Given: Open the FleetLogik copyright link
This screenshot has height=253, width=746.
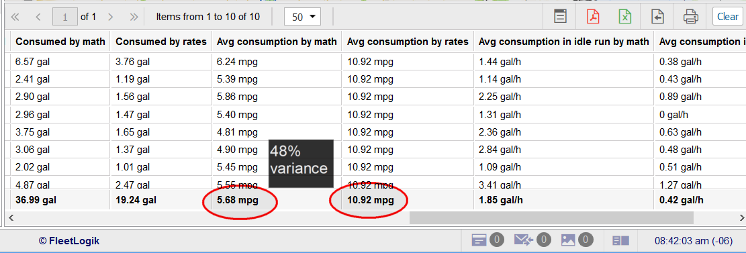Looking at the screenshot, I should coord(69,241).
